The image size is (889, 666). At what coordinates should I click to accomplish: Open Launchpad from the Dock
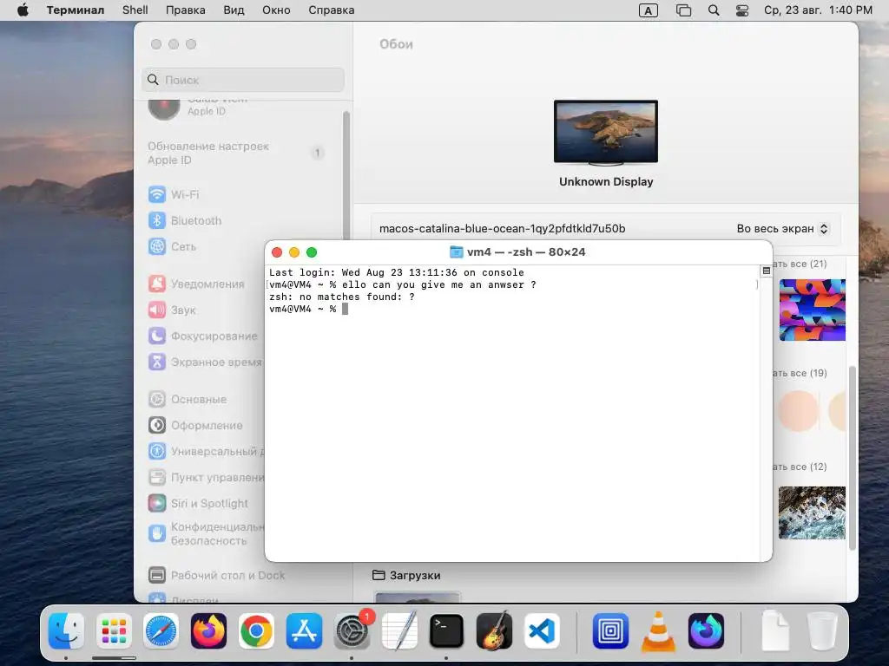[x=114, y=630]
